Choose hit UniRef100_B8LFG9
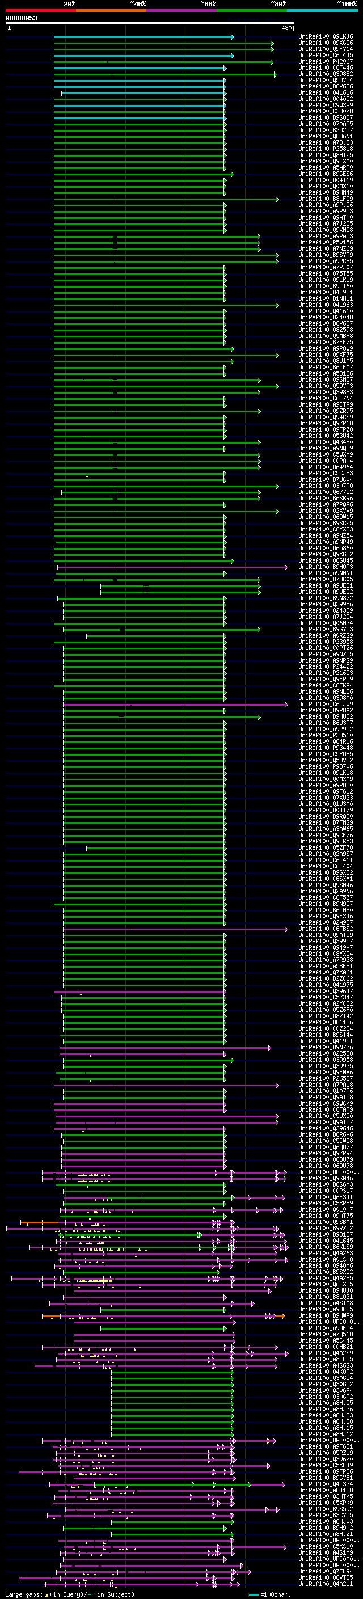363x1599 pixels. click(326, 199)
